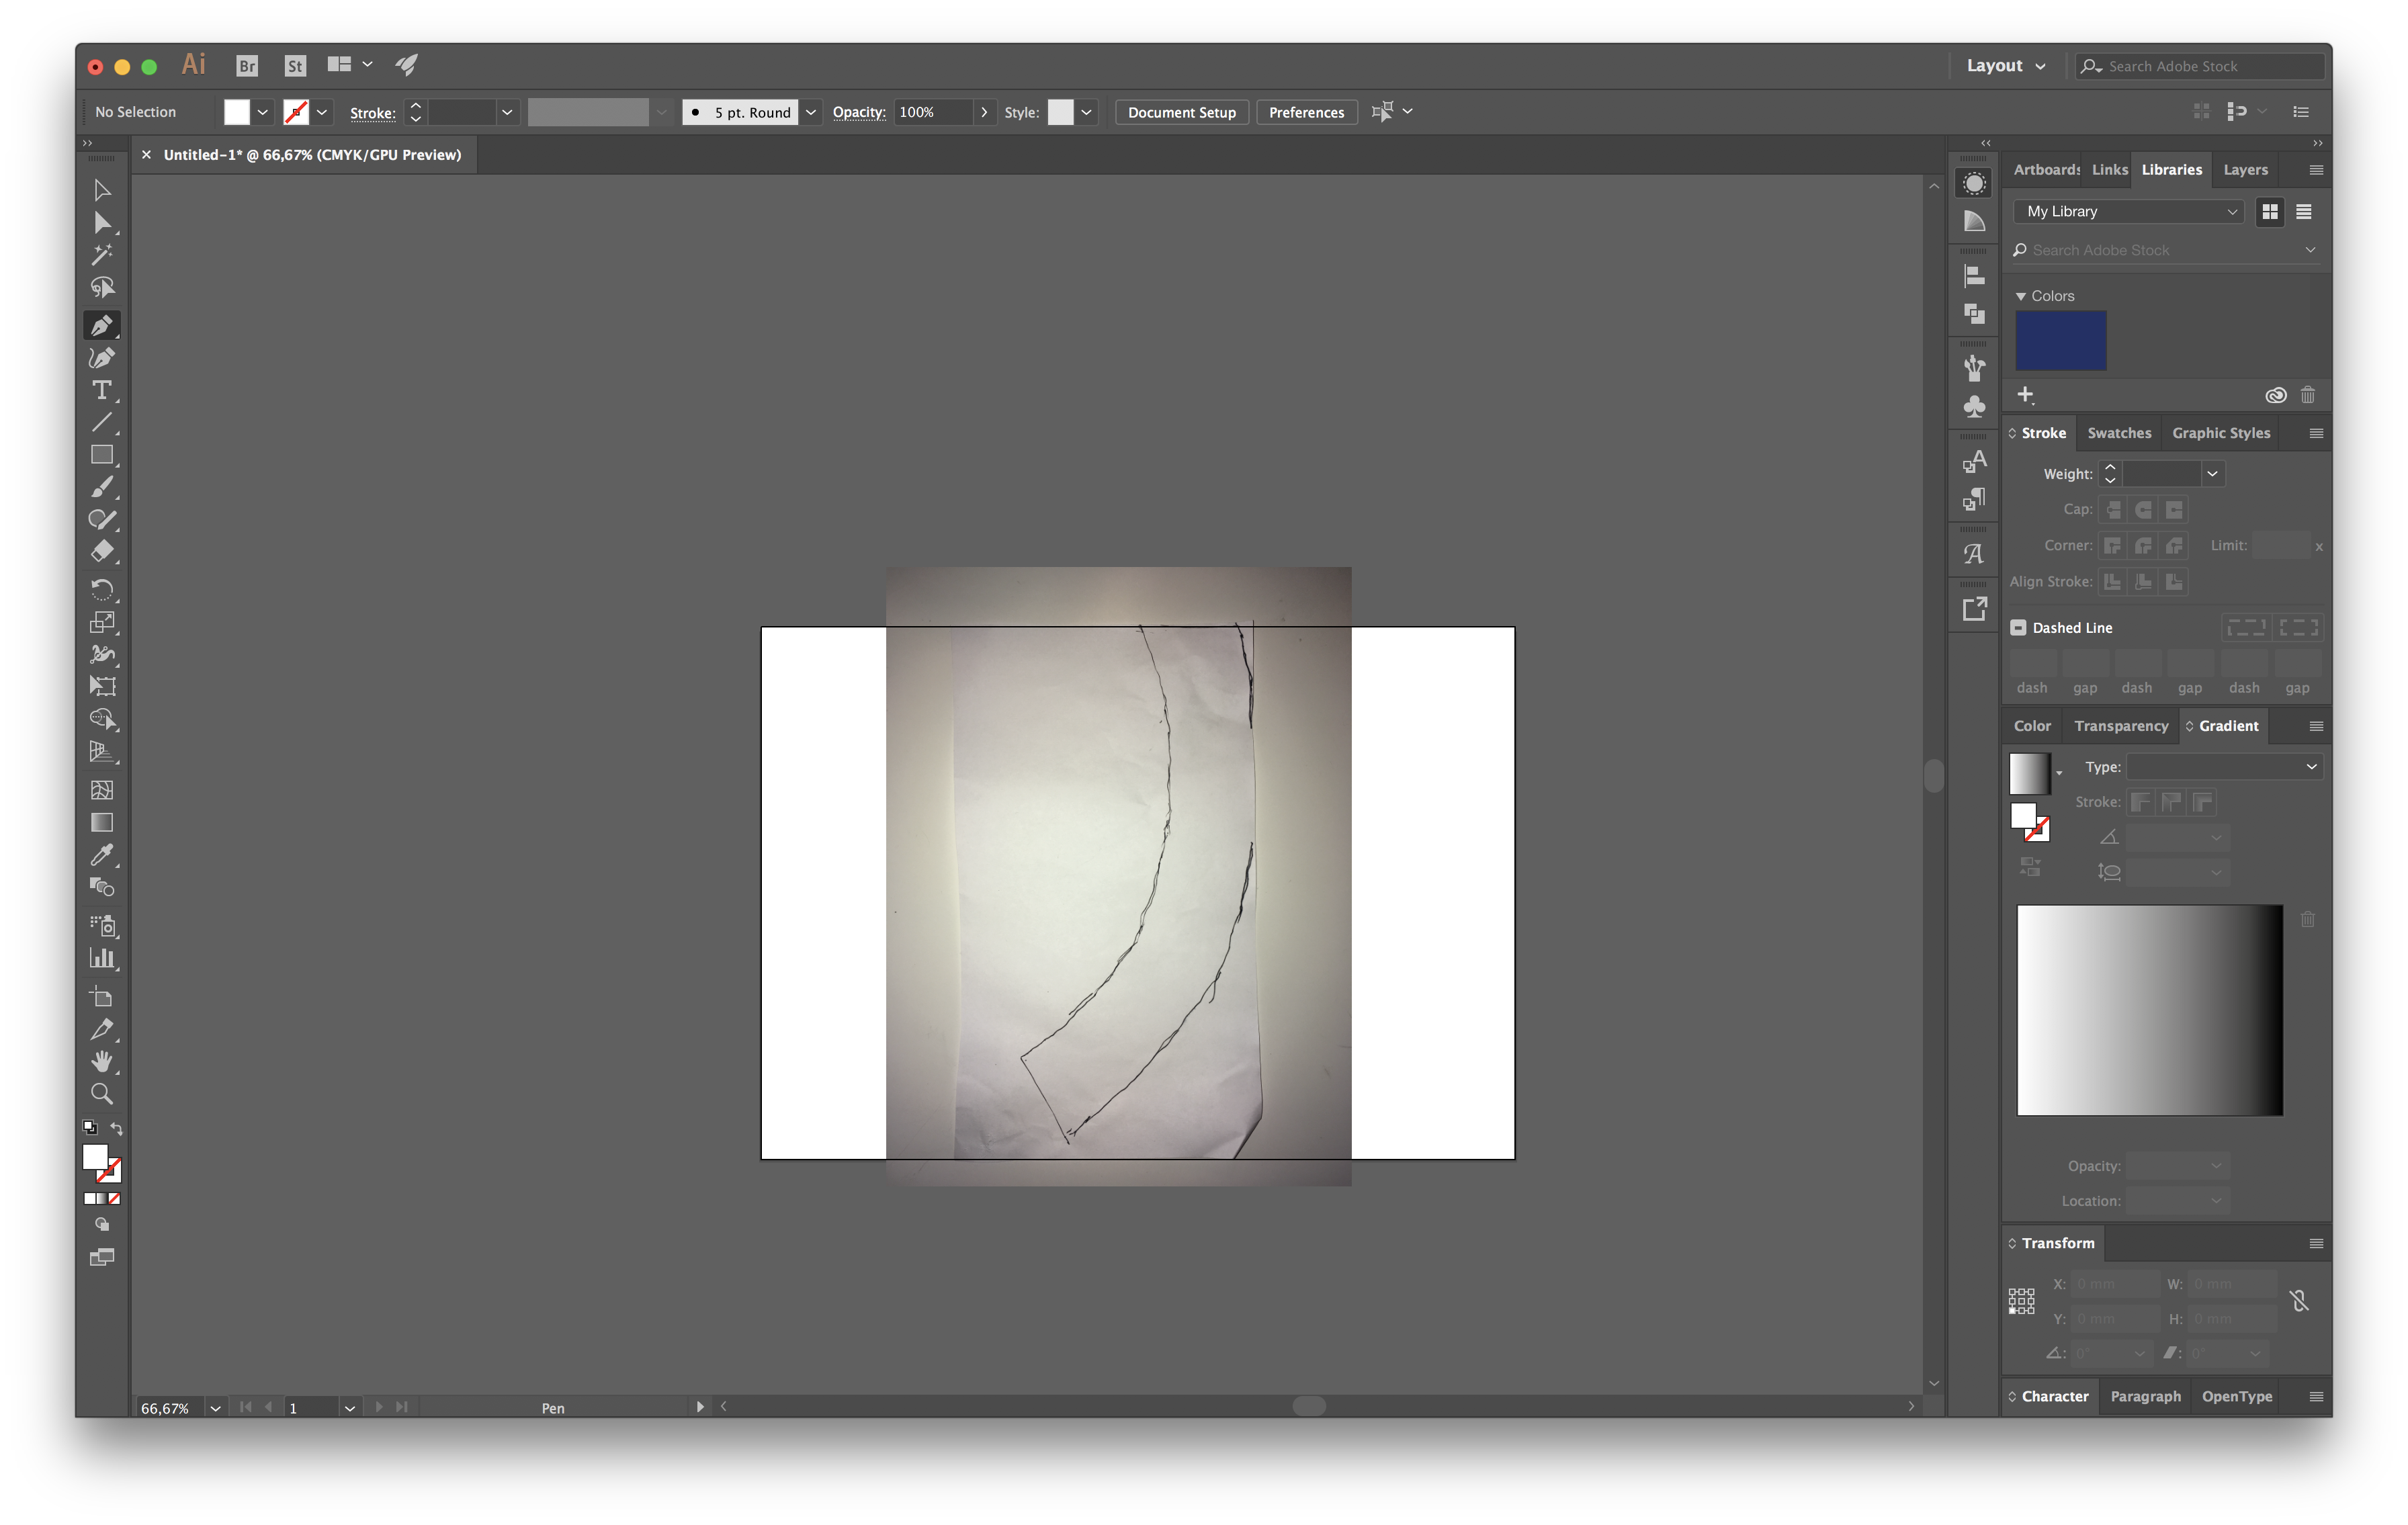2408x1525 pixels.
Task: Select the Zoom tool
Action: click(101, 1093)
